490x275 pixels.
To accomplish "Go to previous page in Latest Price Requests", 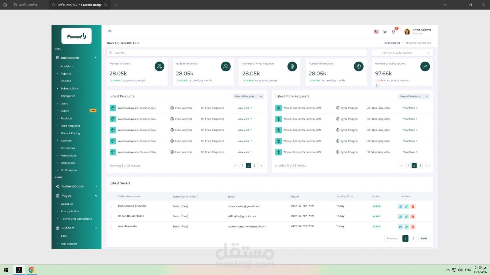I will click(x=402, y=166).
